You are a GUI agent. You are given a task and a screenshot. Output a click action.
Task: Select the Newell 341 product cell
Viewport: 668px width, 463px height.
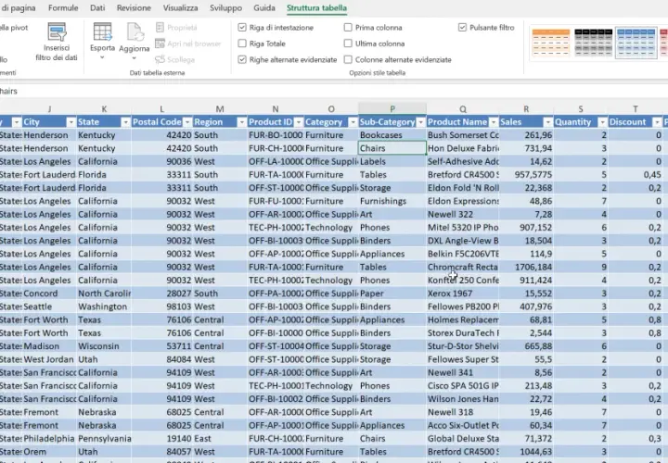tap(463, 372)
